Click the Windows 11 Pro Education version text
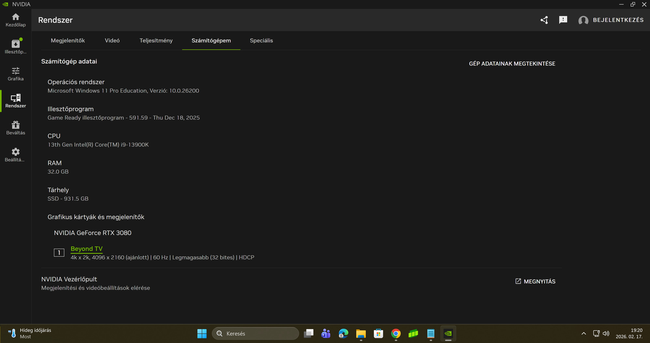 point(123,91)
